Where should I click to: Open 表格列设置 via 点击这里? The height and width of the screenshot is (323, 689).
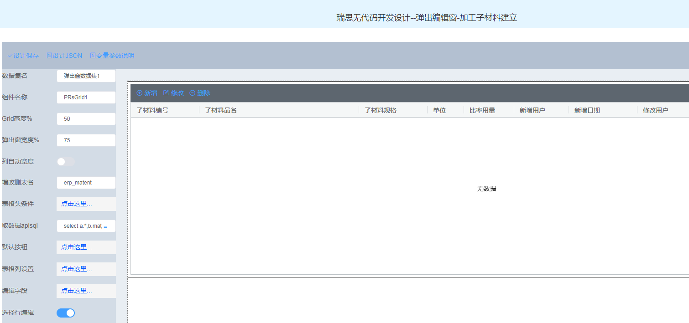coord(77,269)
